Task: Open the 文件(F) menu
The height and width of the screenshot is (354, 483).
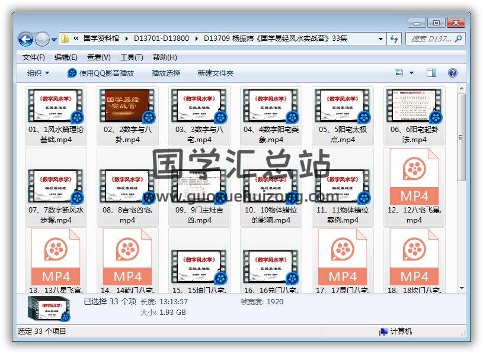Action: pyautogui.click(x=34, y=57)
